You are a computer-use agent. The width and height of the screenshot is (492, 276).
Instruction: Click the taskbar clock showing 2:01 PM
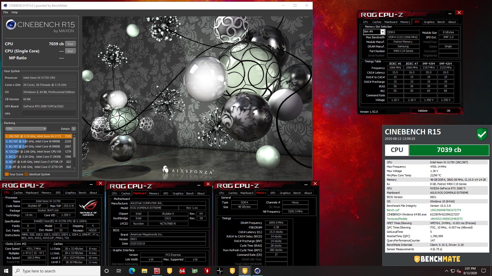(x=470, y=271)
